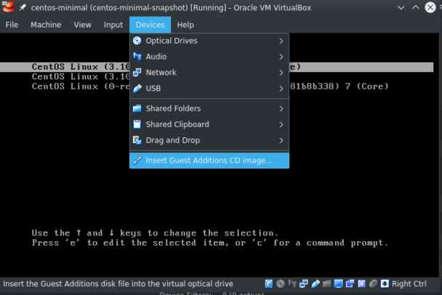Open the Help menu
442x295 pixels.
(185, 25)
